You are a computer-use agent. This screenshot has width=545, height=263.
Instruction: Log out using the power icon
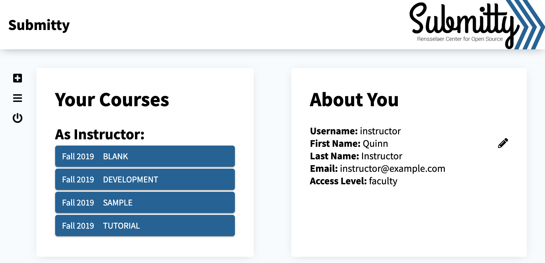coord(18,118)
